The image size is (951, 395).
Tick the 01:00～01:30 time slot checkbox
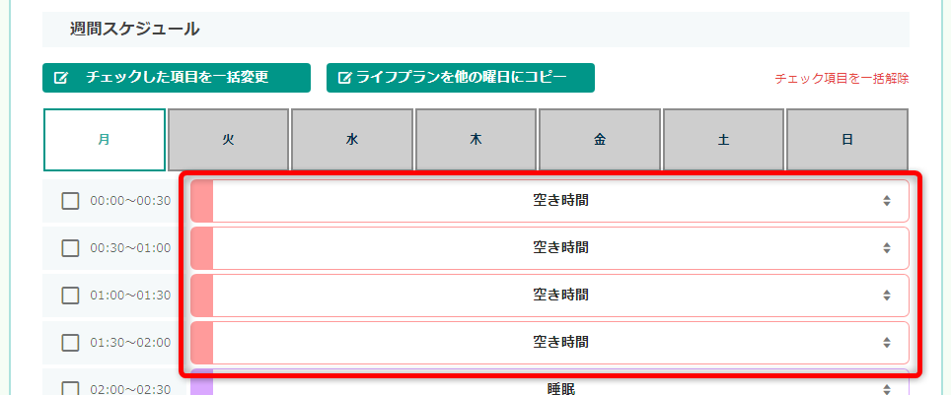click(70, 296)
